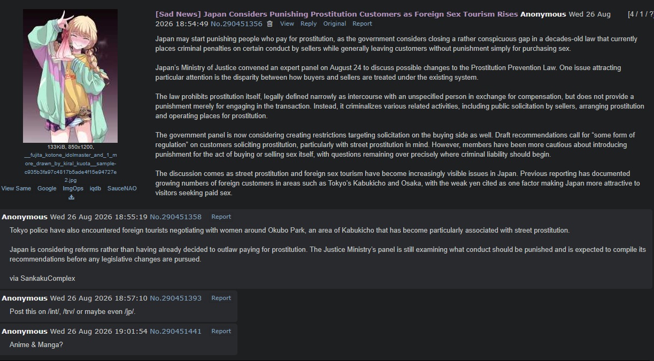
Task: Report the post mentioning Okubo Park
Action: 221,217
